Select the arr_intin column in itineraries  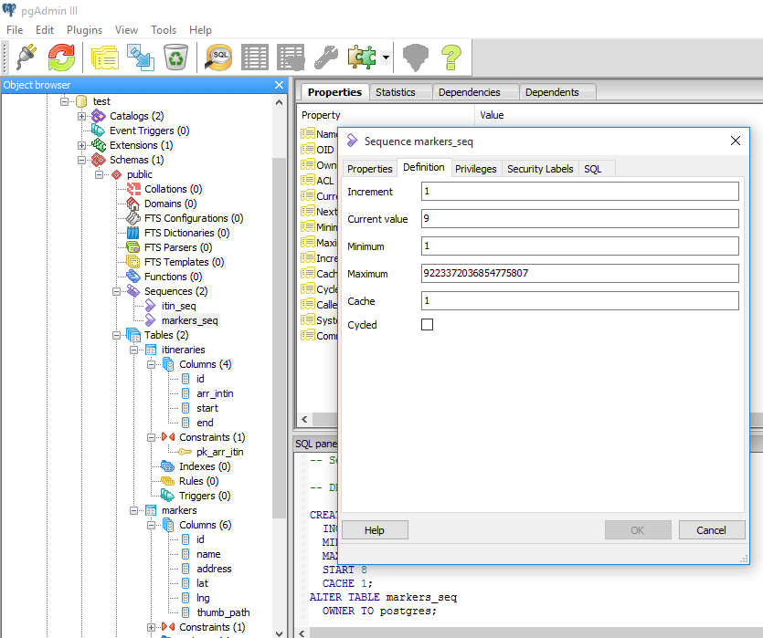tap(215, 393)
